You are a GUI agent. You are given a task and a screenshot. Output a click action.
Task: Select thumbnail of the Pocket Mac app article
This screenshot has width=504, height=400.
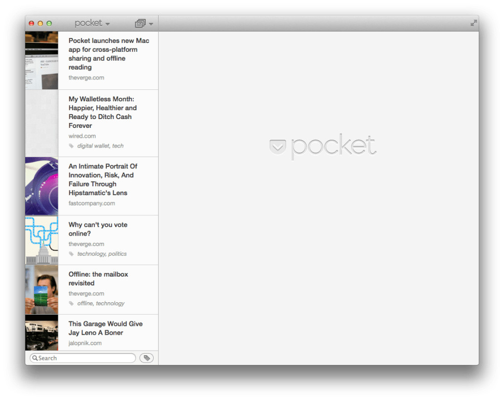[x=42, y=60]
